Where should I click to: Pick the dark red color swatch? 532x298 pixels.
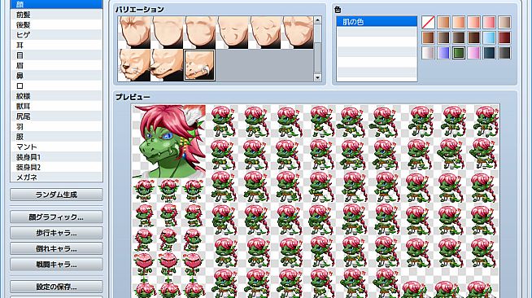[504, 37]
